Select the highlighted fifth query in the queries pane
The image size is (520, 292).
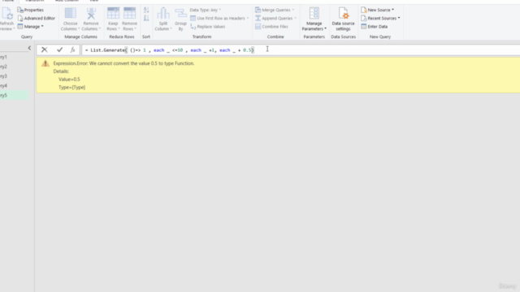15,96
